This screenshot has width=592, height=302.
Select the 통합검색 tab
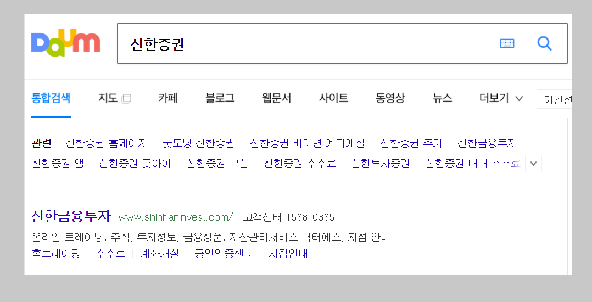[x=51, y=98]
